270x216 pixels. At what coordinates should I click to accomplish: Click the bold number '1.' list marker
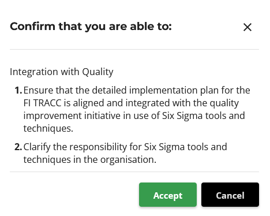(x=18, y=90)
